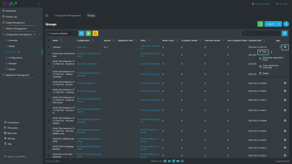Select the CU5 - Director row checkbox
The width and height of the screenshot is (292, 164).
(x=48, y=83)
